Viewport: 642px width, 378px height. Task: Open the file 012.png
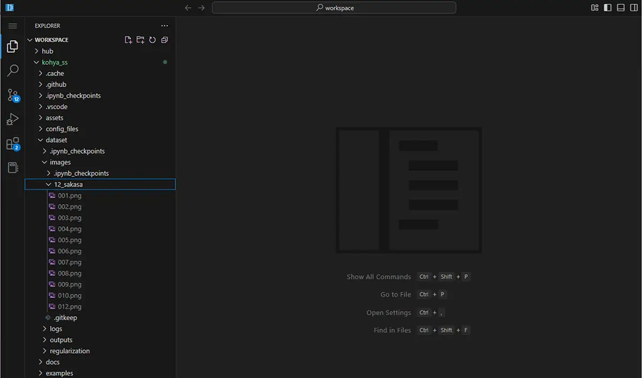coord(100,307)
